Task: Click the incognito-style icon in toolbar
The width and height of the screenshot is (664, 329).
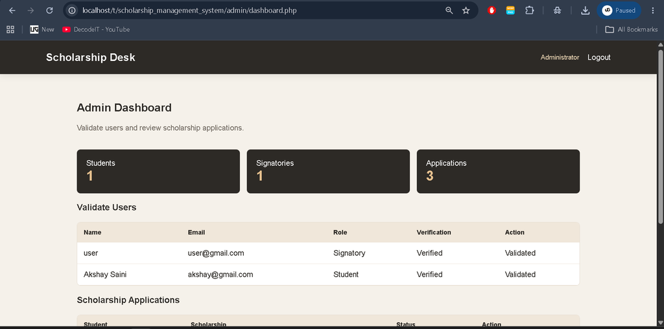Action: 558,10
